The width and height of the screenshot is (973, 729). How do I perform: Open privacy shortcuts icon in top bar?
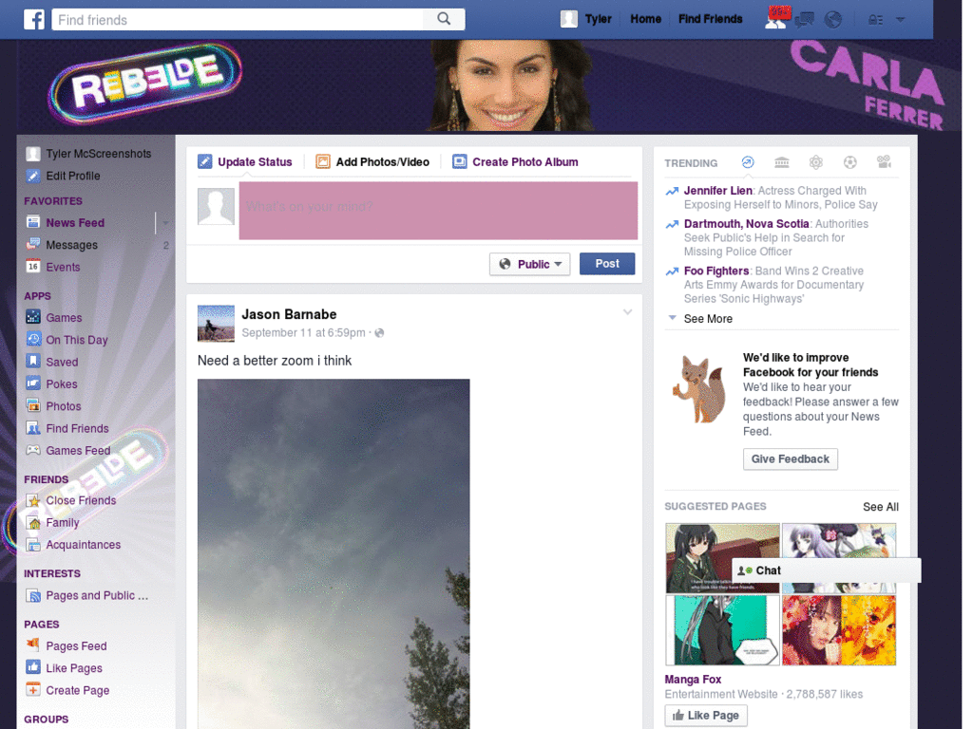pyautogui.click(x=875, y=20)
